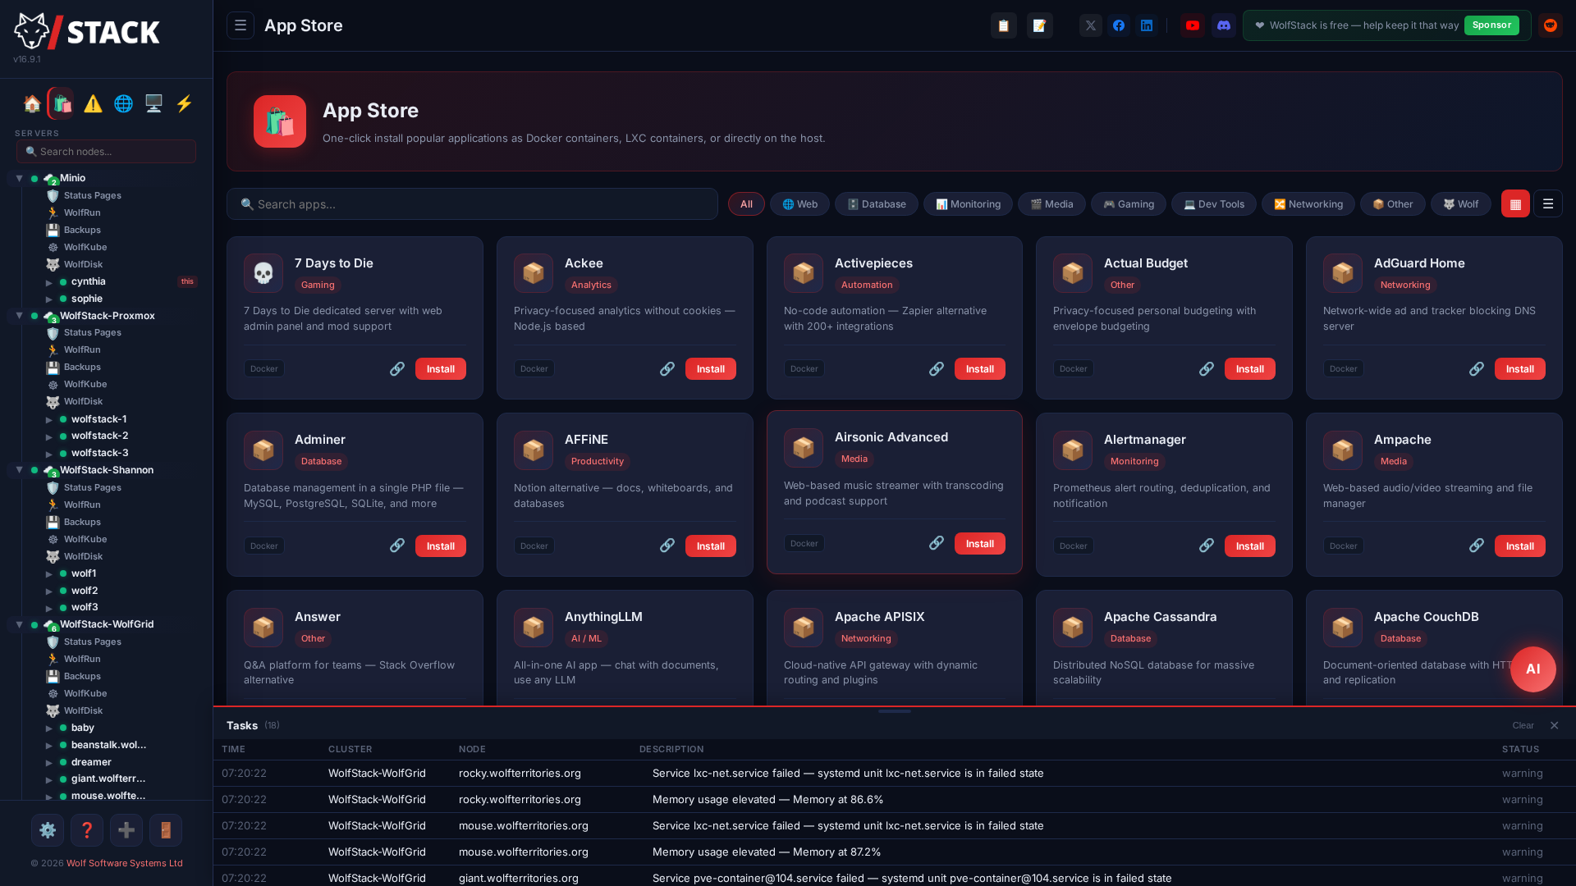Focus the Search apps field
The height and width of the screenshot is (886, 1576).
click(472, 204)
